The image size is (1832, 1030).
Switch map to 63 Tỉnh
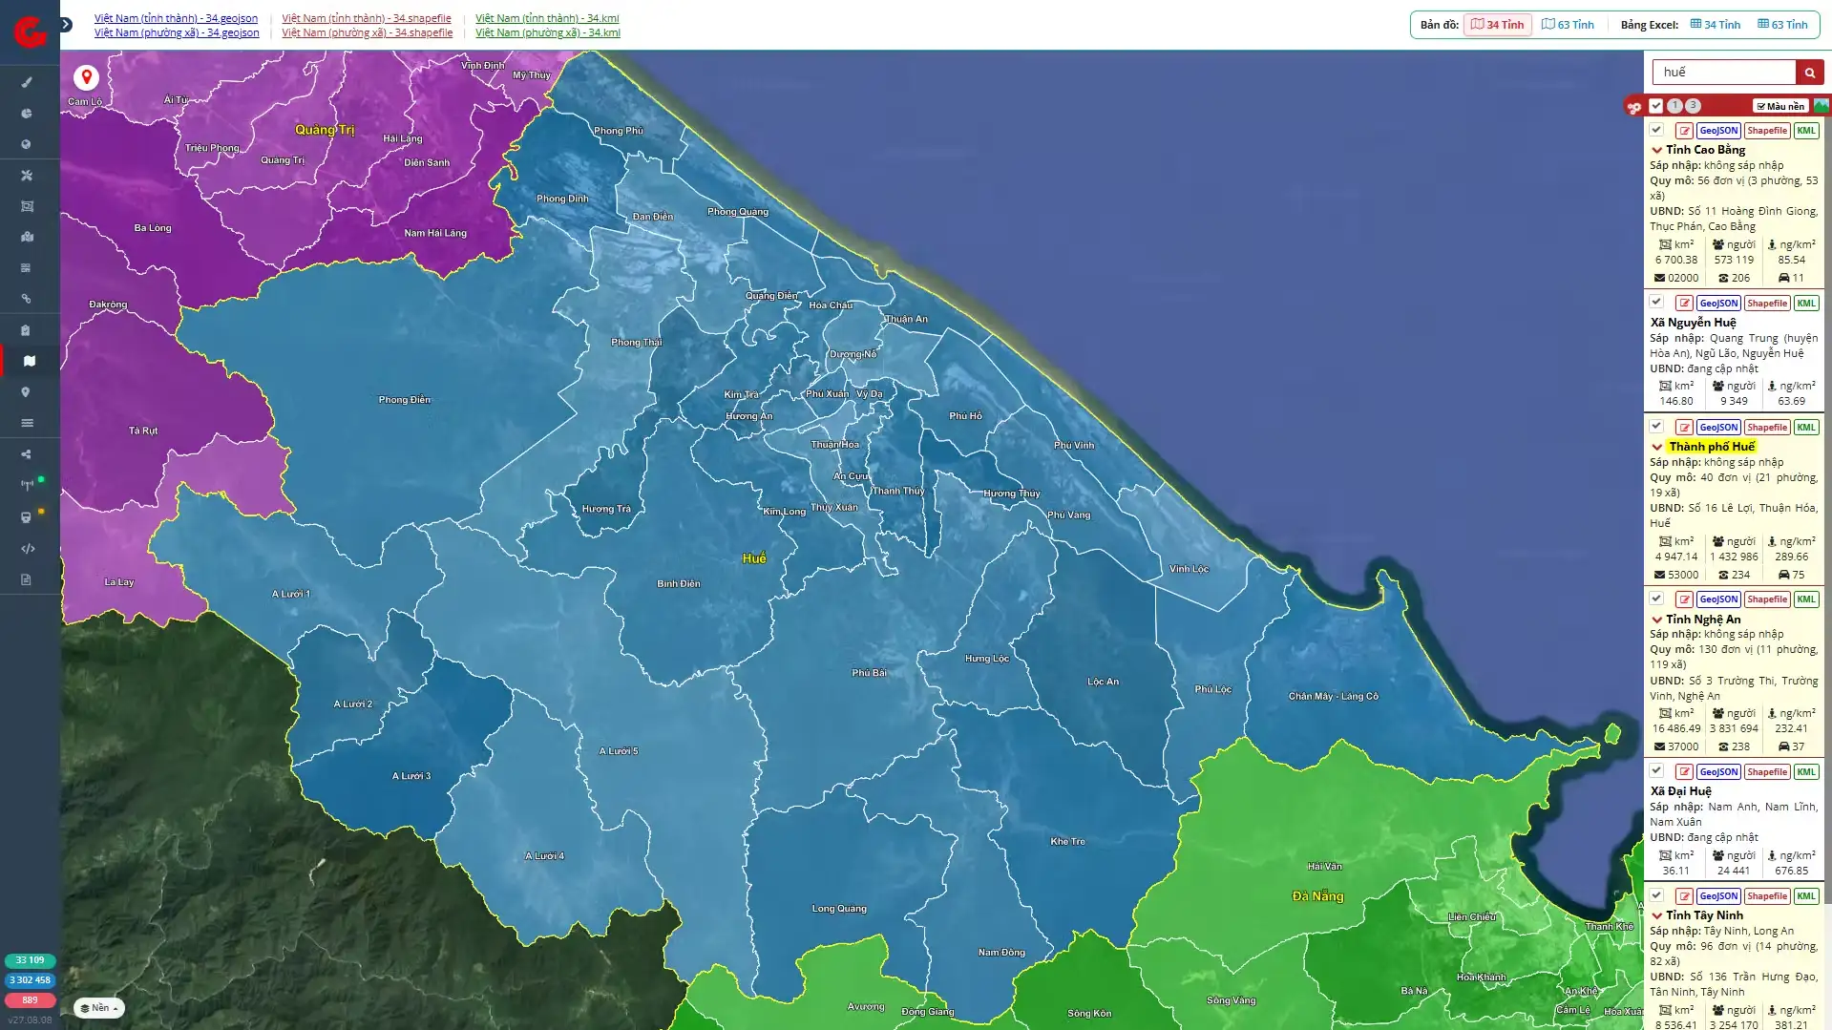[1569, 25]
